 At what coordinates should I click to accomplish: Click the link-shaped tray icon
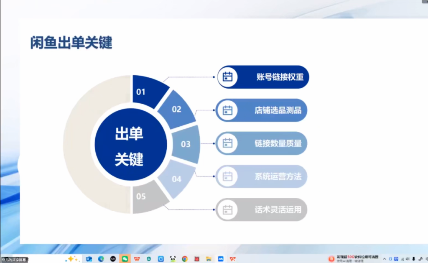point(420,259)
